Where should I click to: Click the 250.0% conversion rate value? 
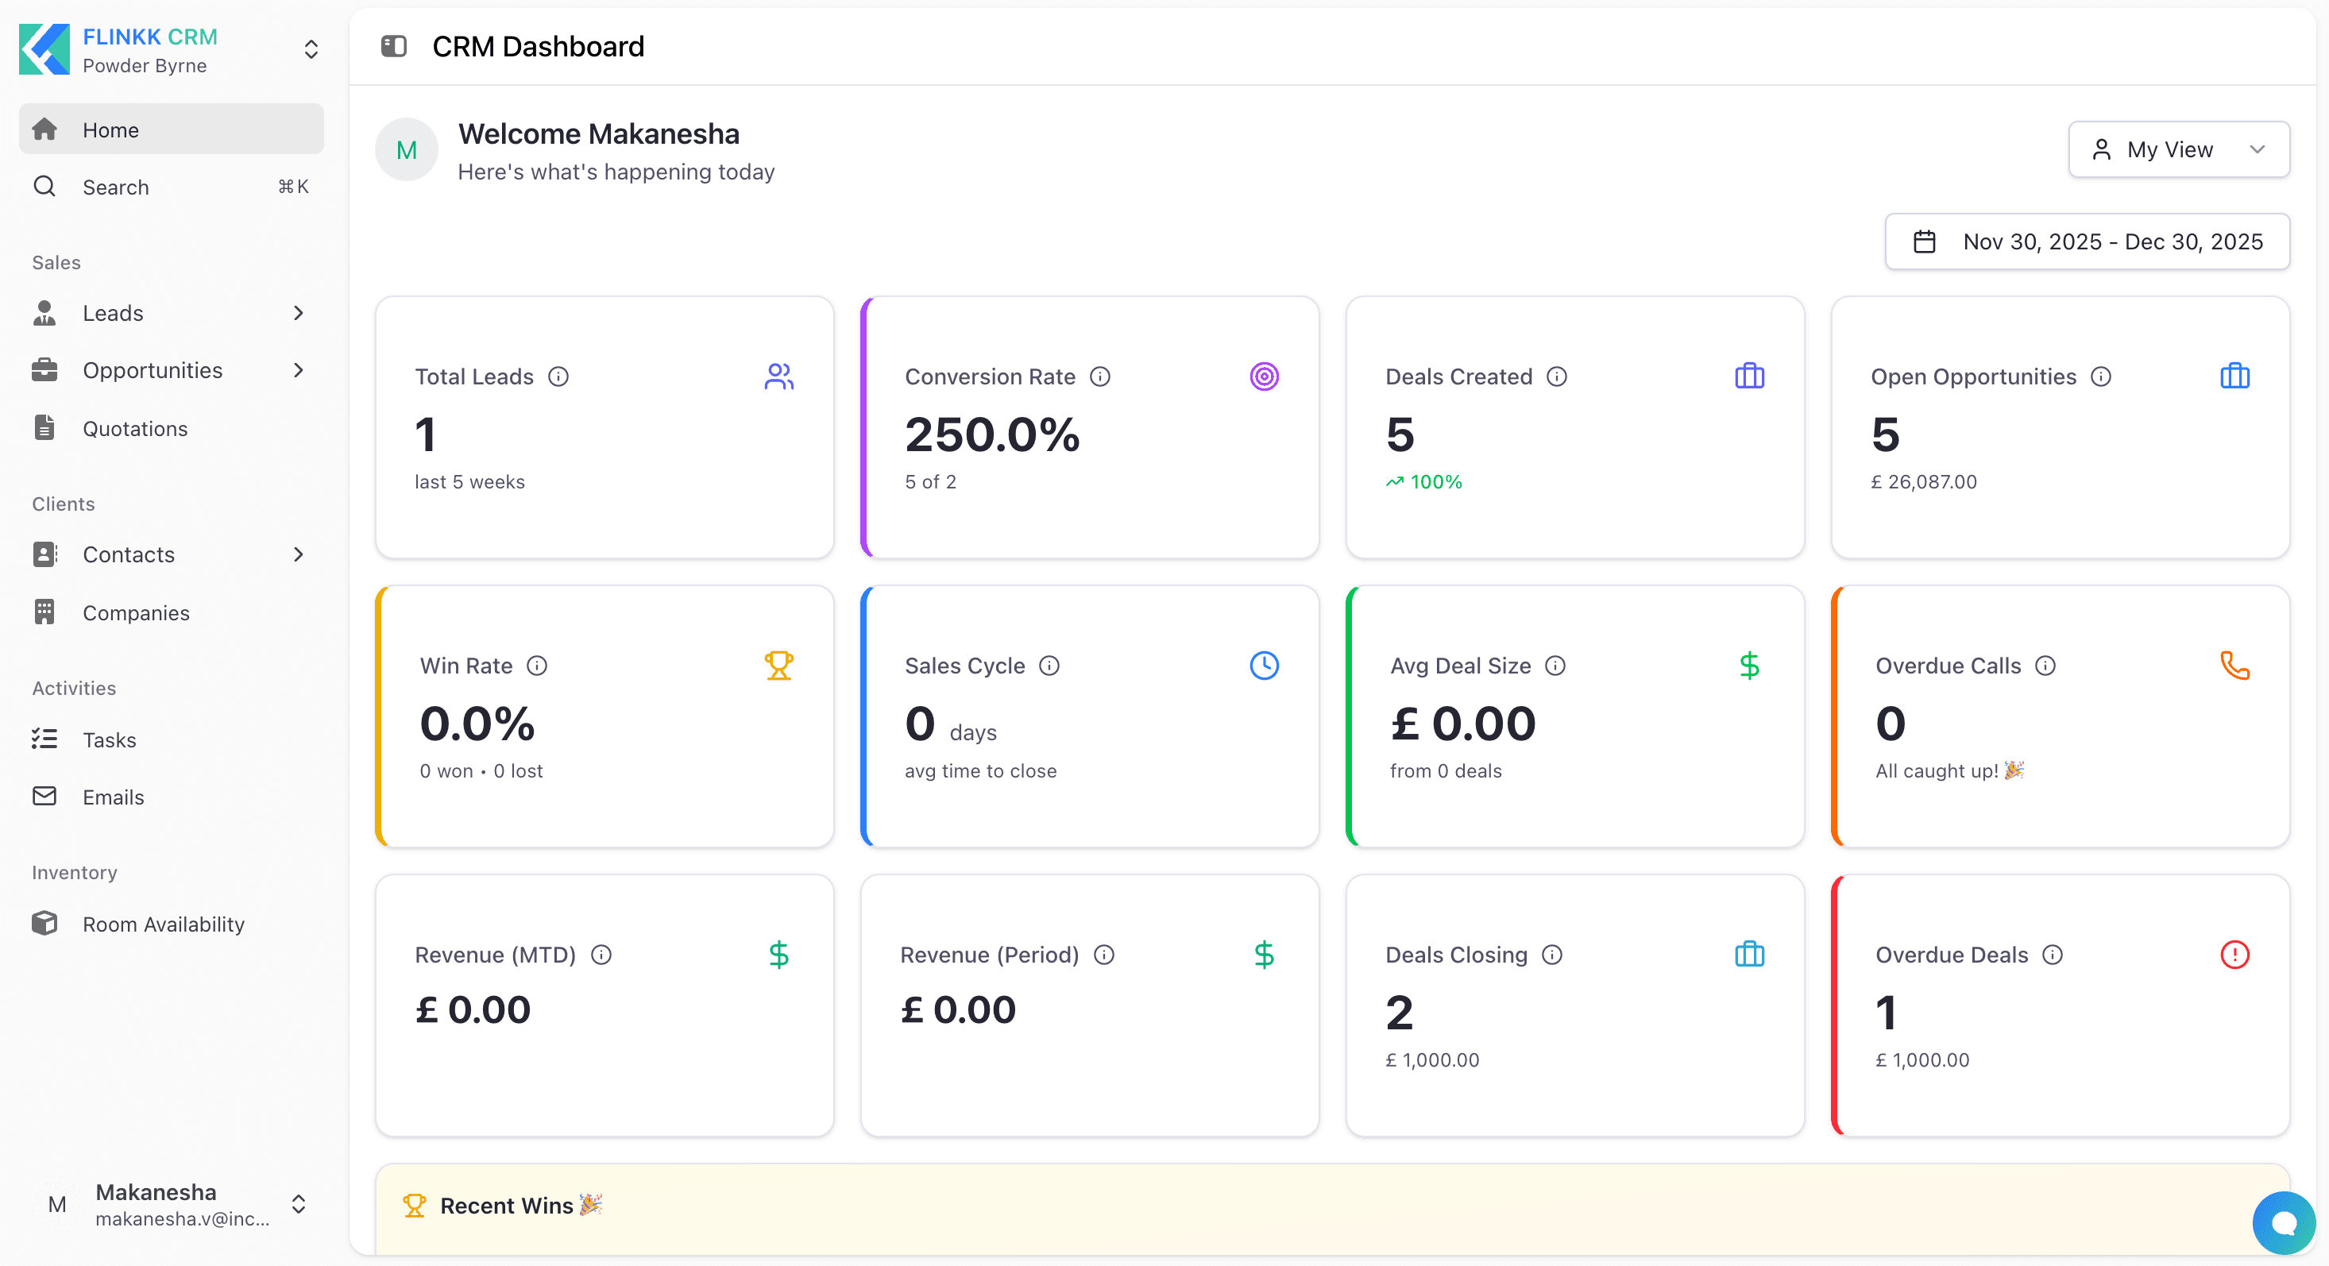click(993, 434)
